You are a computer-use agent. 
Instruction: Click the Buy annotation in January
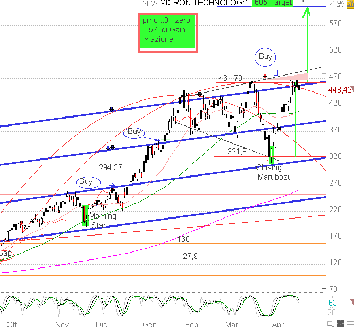point(134,131)
